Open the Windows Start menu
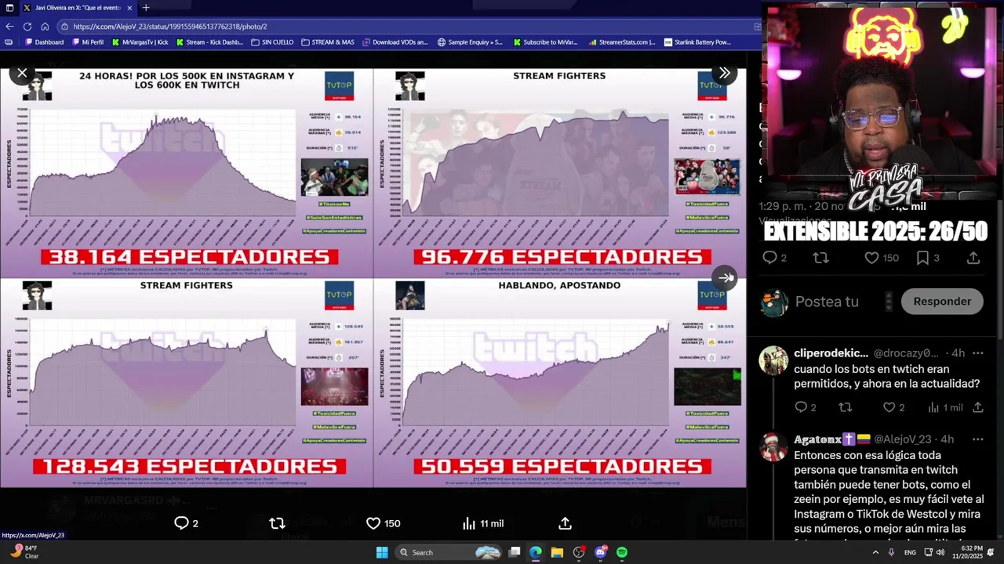 [x=382, y=552]
